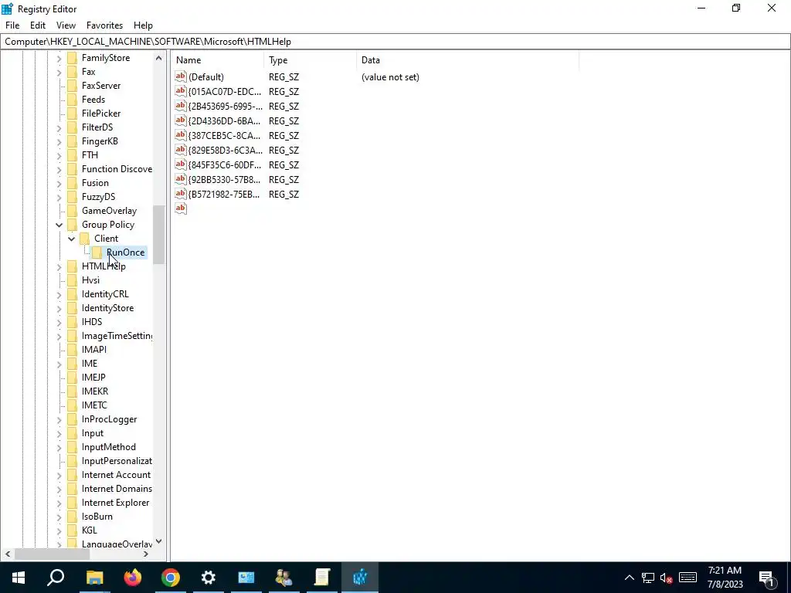Open the File menu
Image resolution: width=791 pixels, height=593 pixels.
(12, 25)
